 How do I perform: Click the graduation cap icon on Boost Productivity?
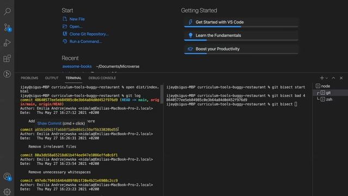click(190, 49)
